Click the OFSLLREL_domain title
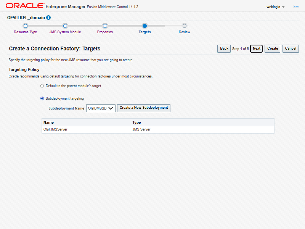 coord(26,18)
